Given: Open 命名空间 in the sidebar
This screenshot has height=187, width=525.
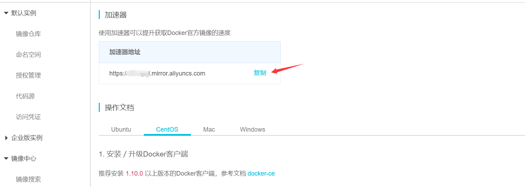Looking at the screenshot, I should pos(28,55).
